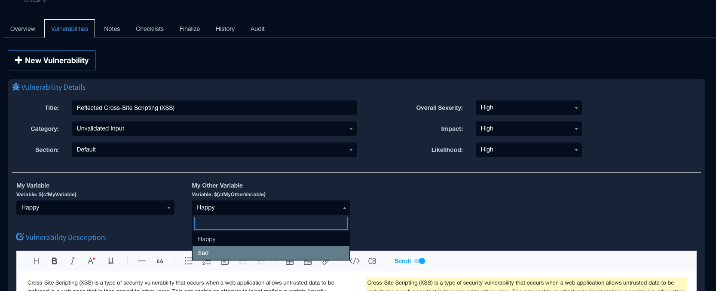
Task: Underline the selected text
Action: [x=111, y=261]
